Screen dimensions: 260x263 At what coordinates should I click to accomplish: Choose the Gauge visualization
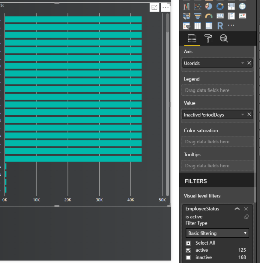tap(209, 16)
